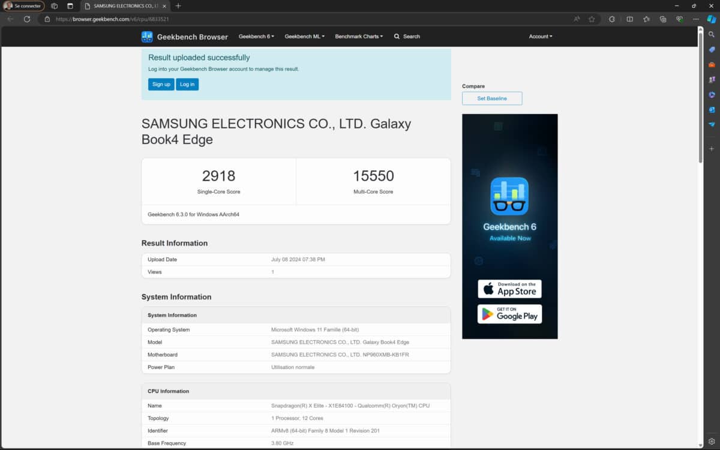Image resolution: width=720 pixels, height=450 pixels.
Task: Open the sidebar Drop paper plane icon
Action: click(712, 124)
